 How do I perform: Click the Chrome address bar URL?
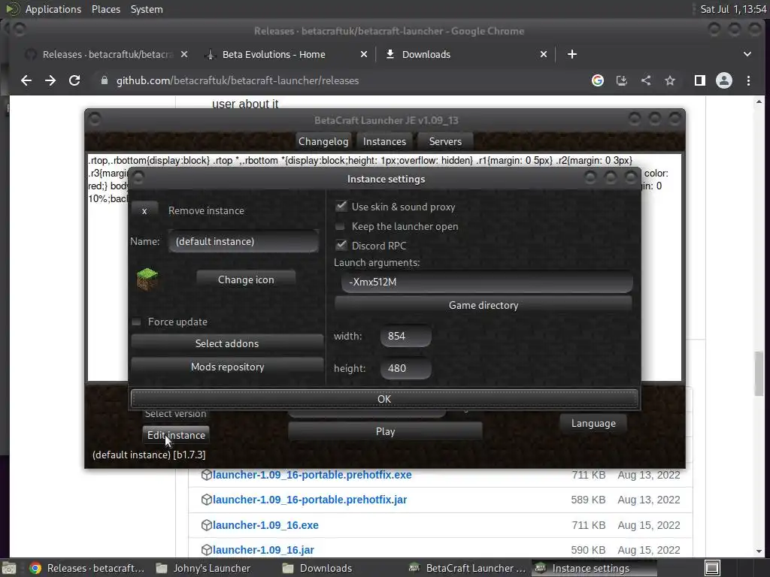coord(238,80)
